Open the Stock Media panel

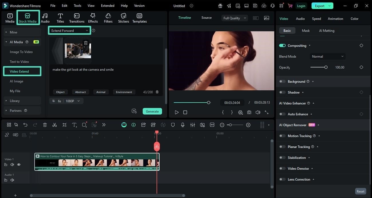click(27, 17)
